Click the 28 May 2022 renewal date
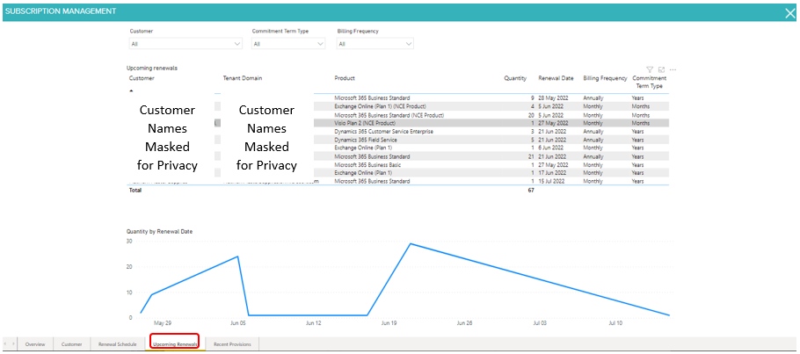The height and width of the screenshot is (354, 800). 553,98
